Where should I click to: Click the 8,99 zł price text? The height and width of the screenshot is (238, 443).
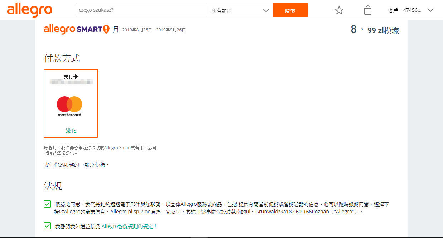point(374,30)
